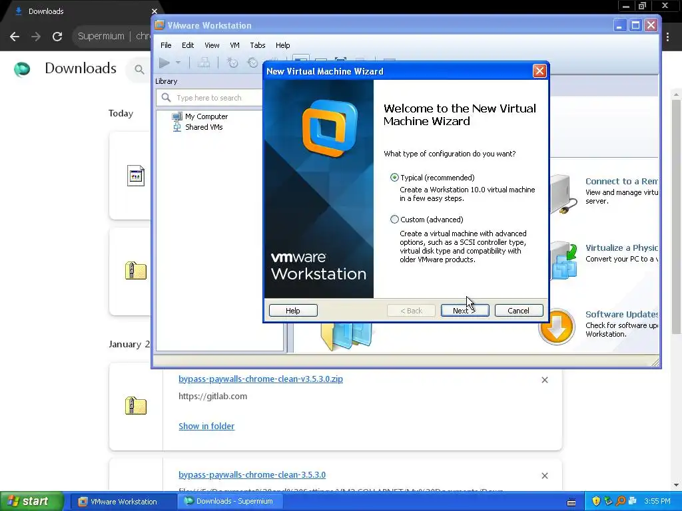The width and height of the screenshot is (682, 511).
Task: Click the Supermium address bar
Action: pyautogui.click(x=112, y=36)
